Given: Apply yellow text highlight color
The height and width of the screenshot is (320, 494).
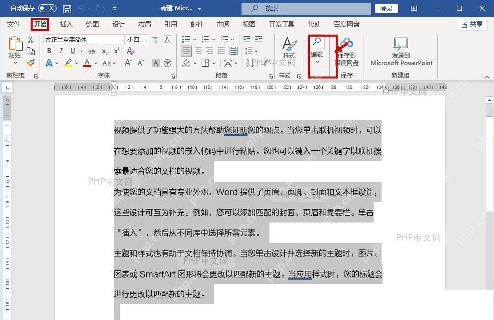Looking at the screenshot, I should point(68,63).
